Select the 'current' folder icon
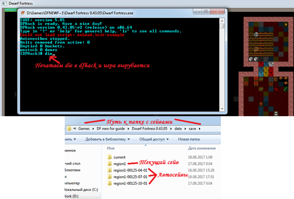Viewport: 294px width, 199px height. pos(110,157)
